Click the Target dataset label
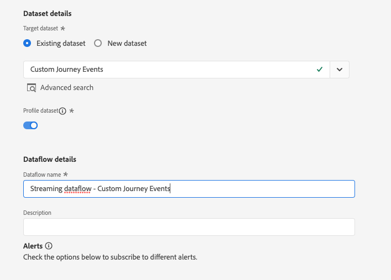Viewport: 391px width, 280px height. pyautogui.click(x=40, y=28)
